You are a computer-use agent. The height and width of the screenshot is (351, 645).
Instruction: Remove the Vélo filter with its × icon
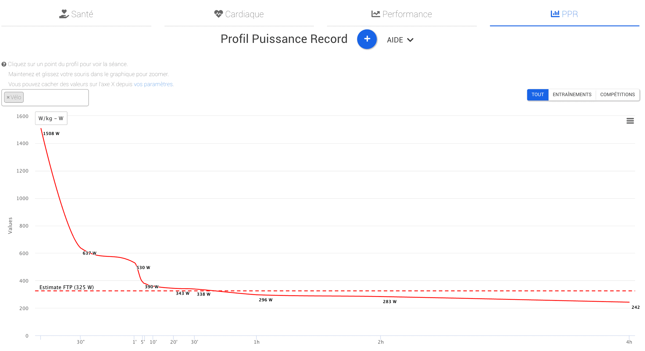pos(8,97)
